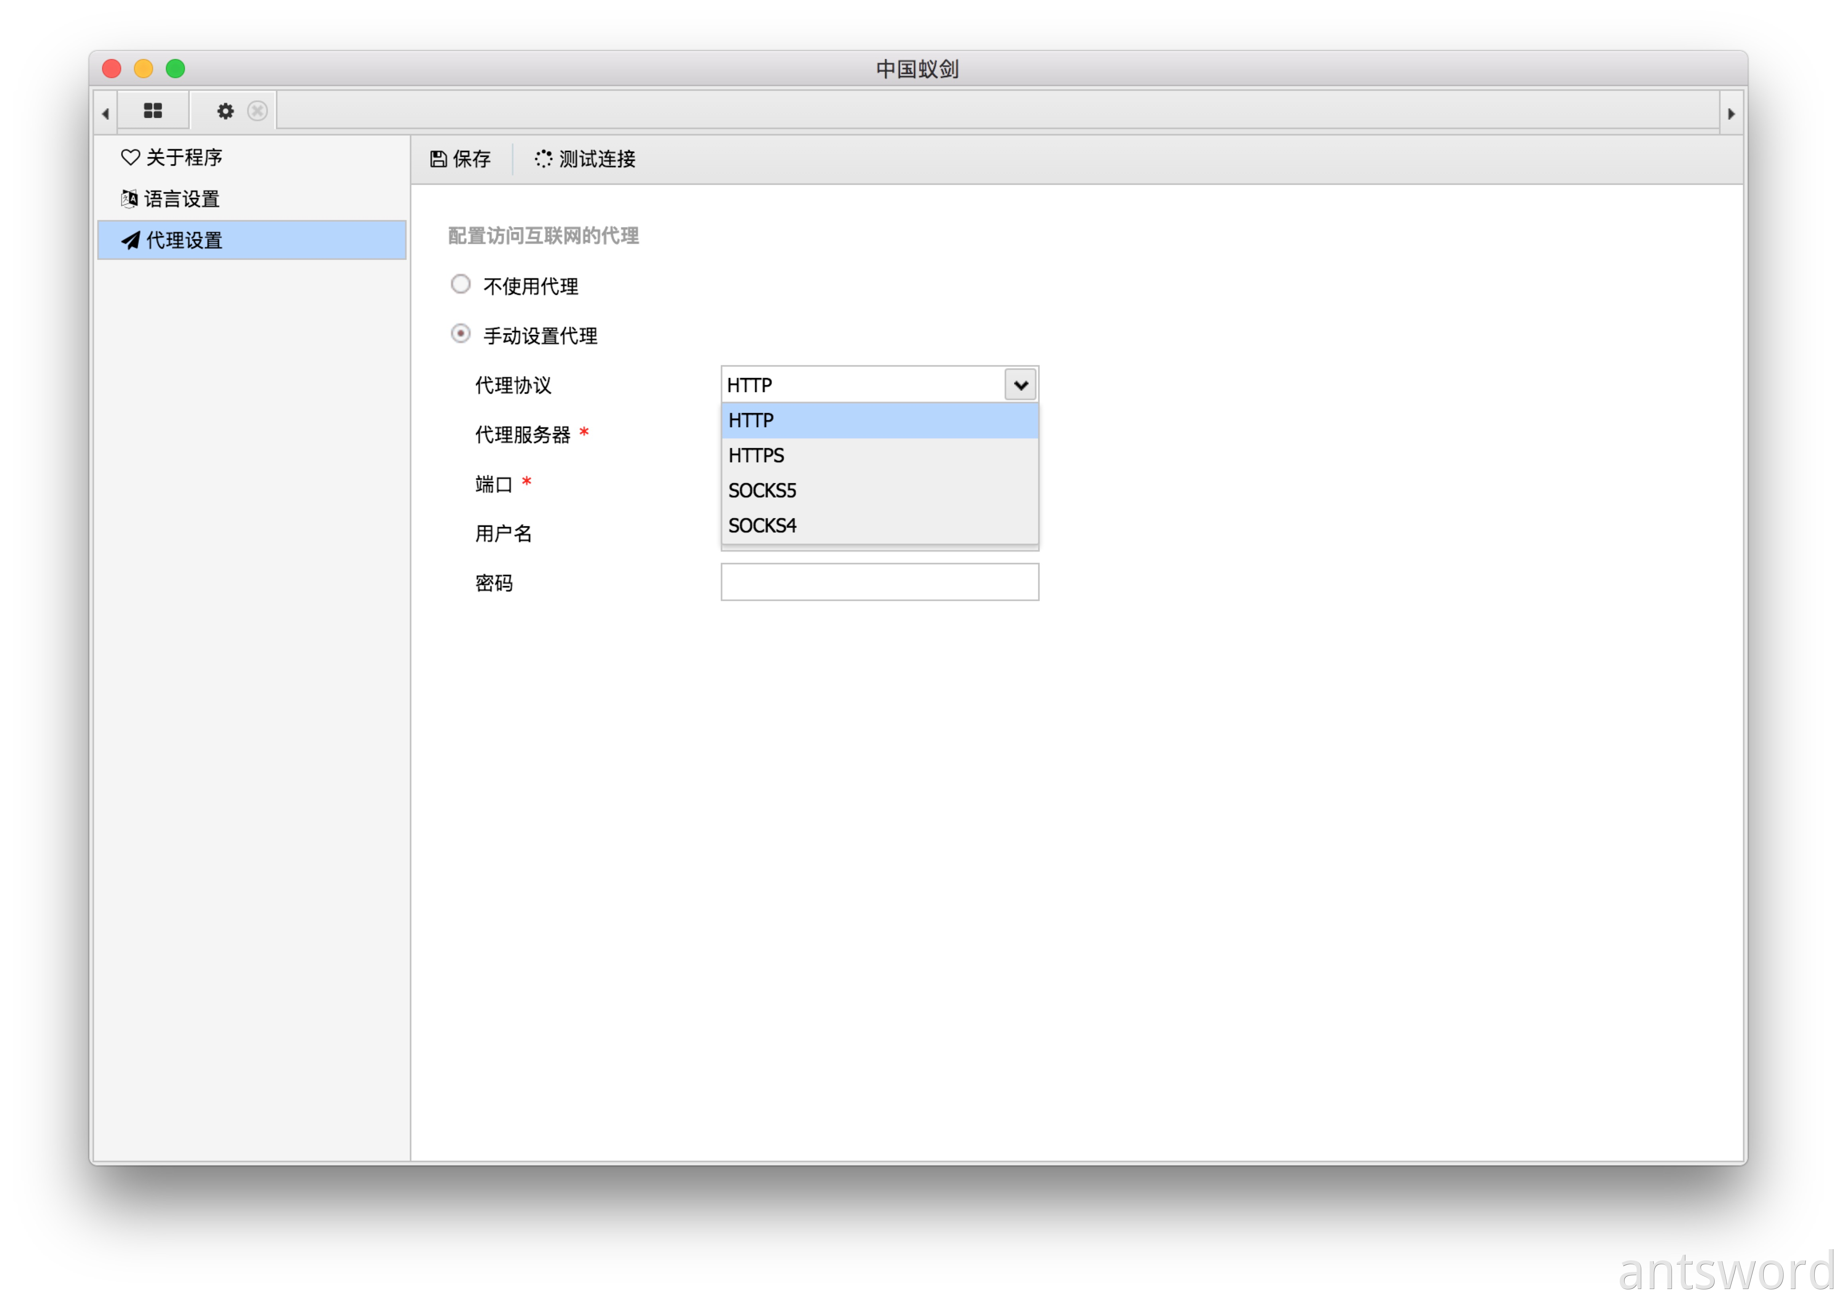Open 关于程序 in the sidebar
The width and height of the screenshot is (1837, 1293).
coord(184,157)
